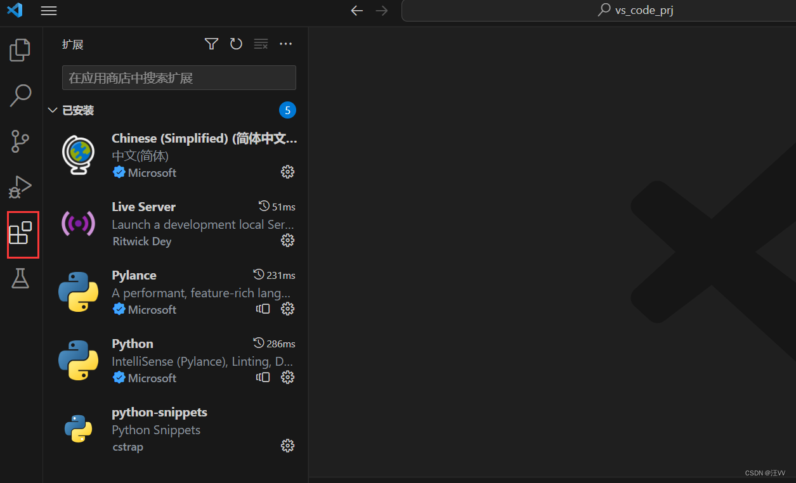The width and height of the screenshot is (796, 483).
Task: Click the installed count badge 5
Action: coord(287,110)
